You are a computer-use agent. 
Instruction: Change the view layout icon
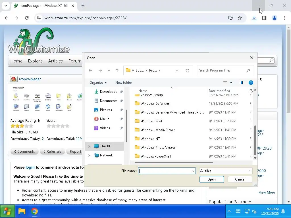[x=225, y=83]
